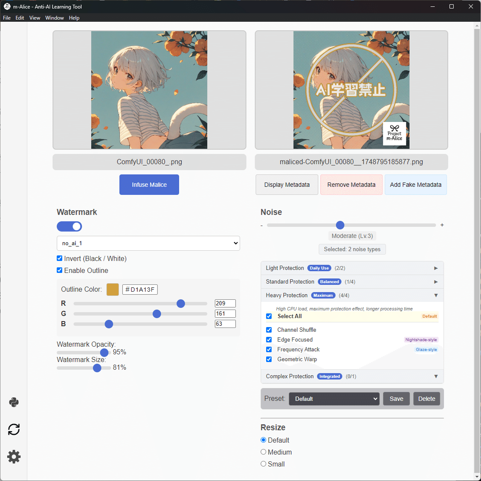
Task: Click Selected: 2 noise types label
Action: pos(352,249)
